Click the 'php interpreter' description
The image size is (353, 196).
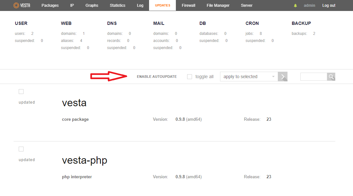(x=77, y=177)
